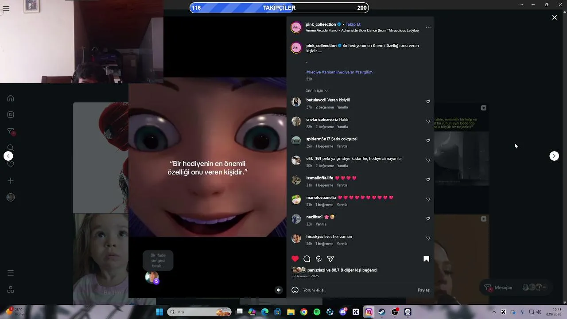Close the post viewer with X
Viewport: 567px width, 319px height.
555,17
